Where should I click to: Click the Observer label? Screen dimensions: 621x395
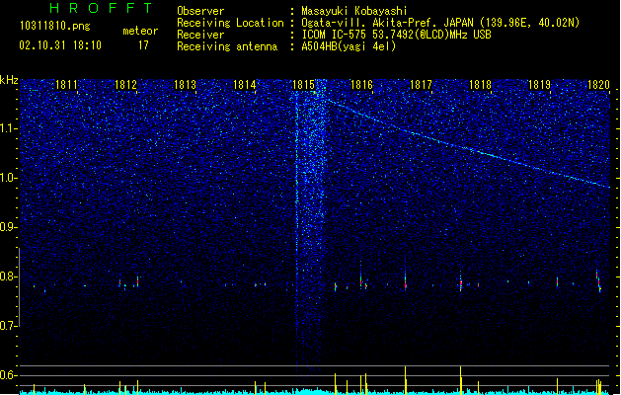click(200, 11)
